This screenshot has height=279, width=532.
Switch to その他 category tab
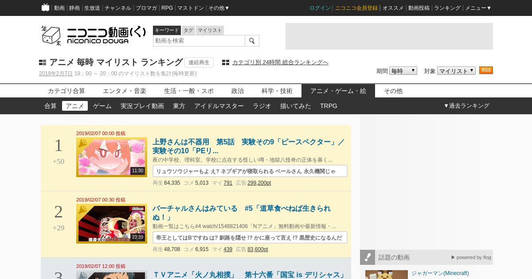[x=393, y=91]
